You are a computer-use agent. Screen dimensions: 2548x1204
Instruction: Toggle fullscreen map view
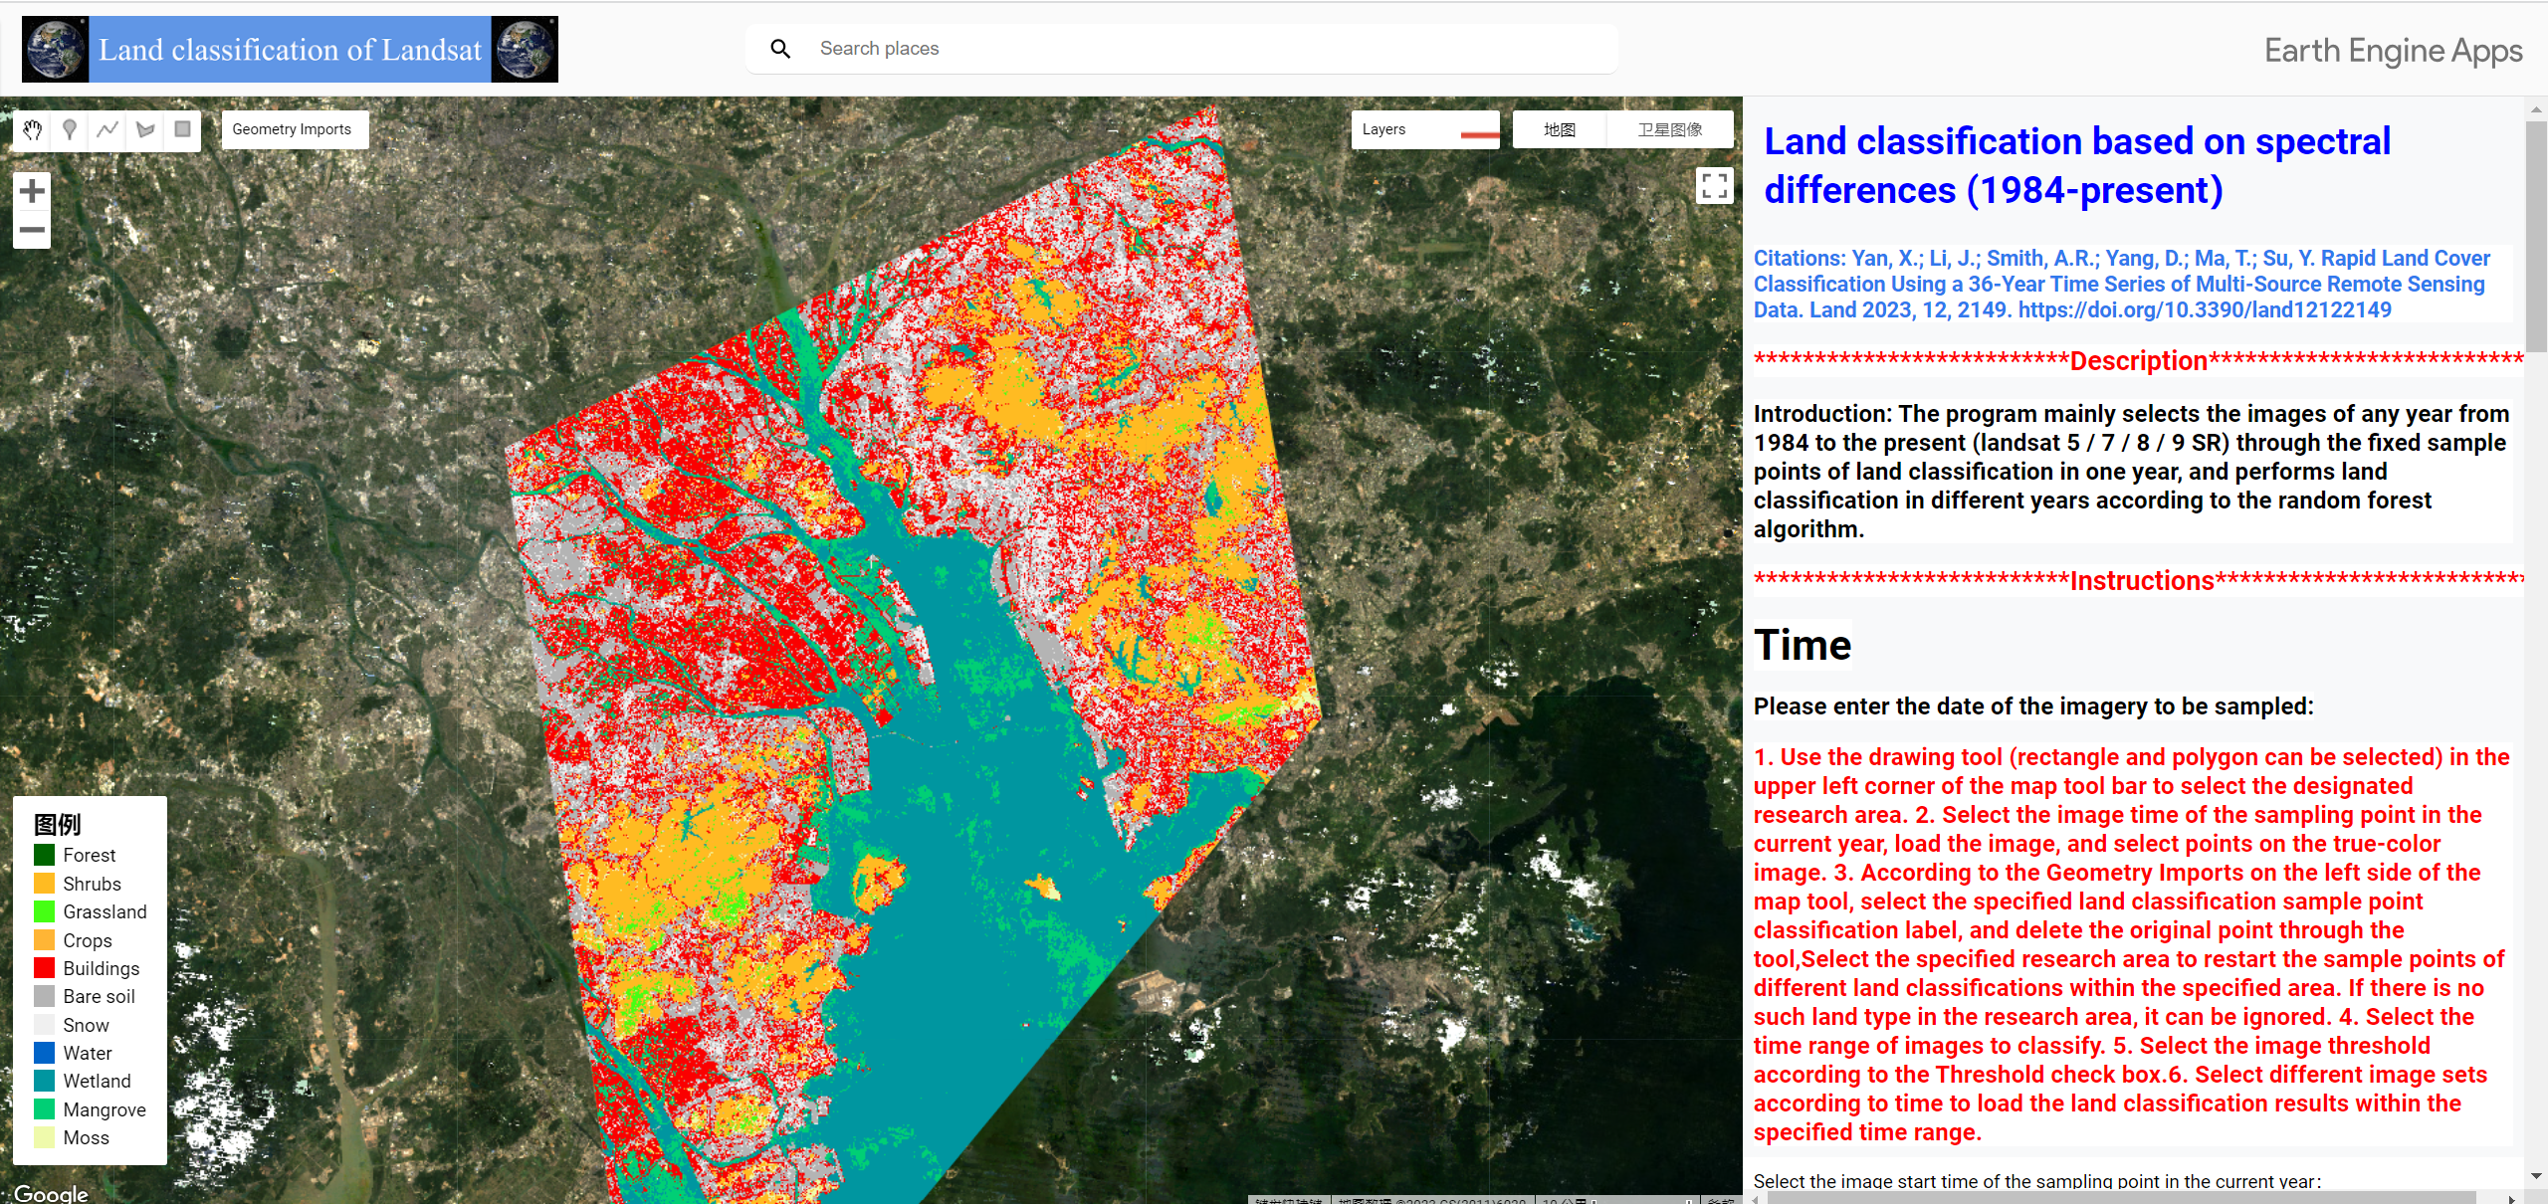coord(1714,186)
